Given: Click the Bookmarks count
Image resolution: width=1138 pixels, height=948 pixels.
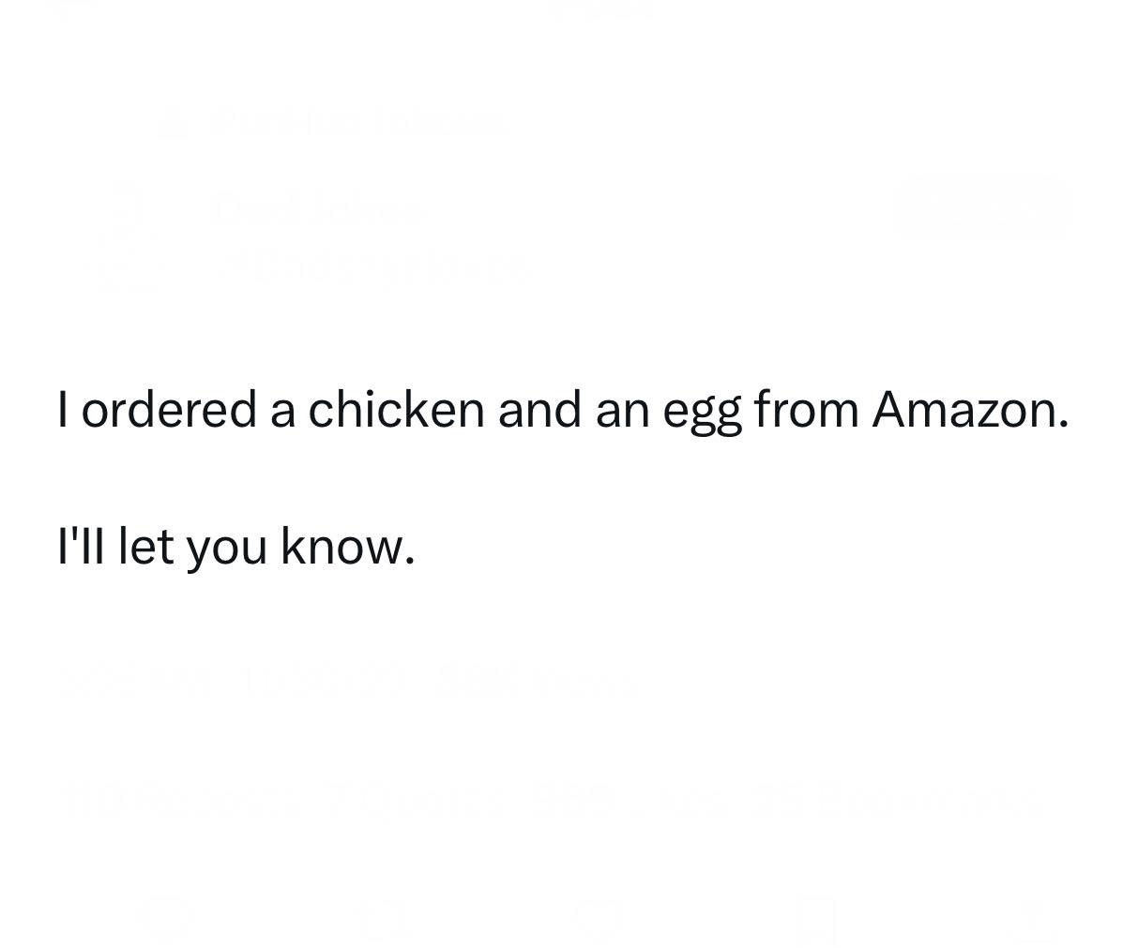Looking at the screenshot, I should (x=896, y=800).
